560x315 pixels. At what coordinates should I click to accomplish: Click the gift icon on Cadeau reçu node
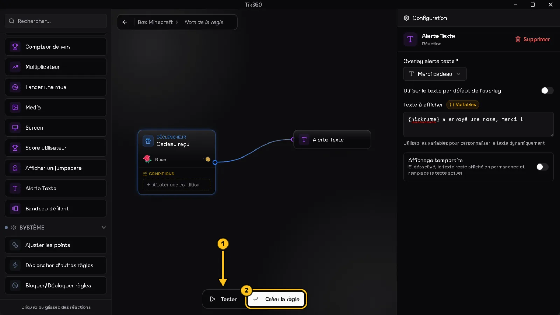coord(148,141)
